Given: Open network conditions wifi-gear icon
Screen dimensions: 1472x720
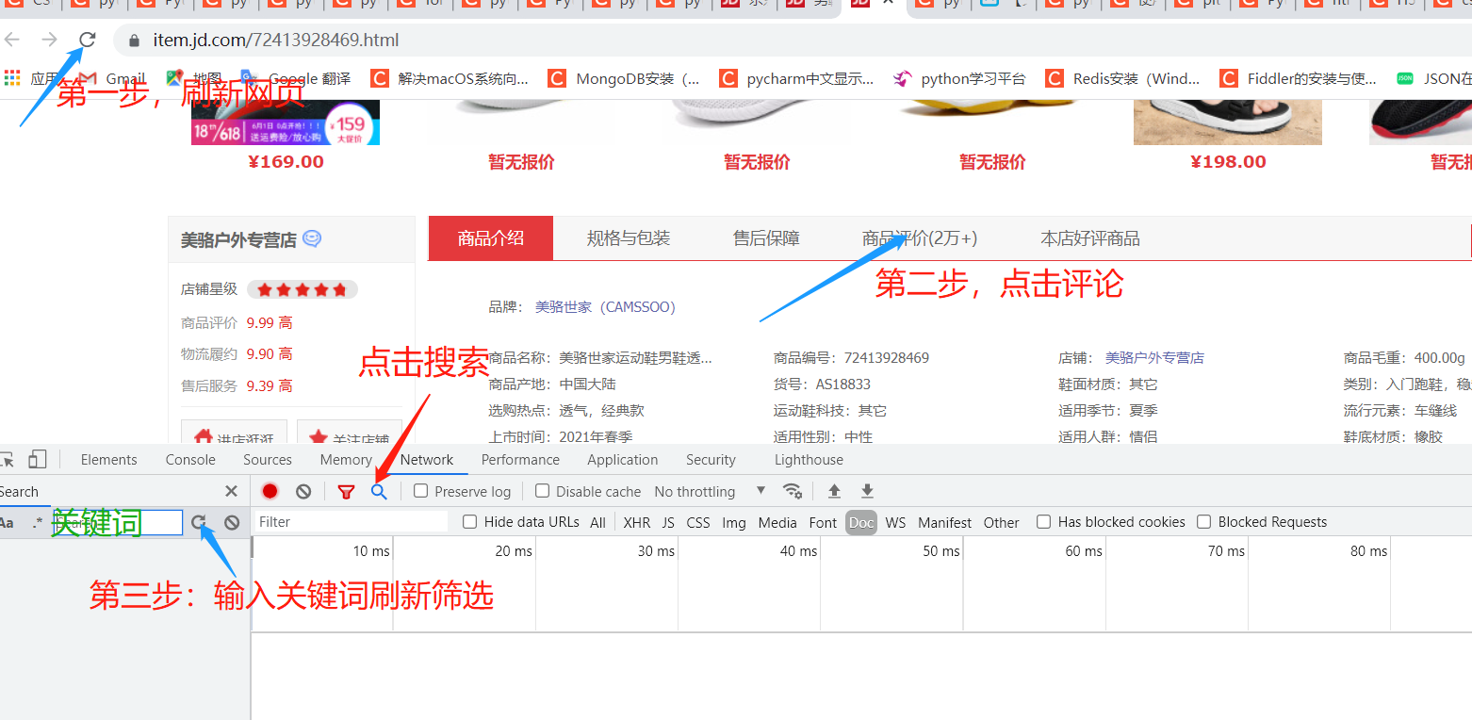Looking at the screenshot, I should [x=793, y=491].
